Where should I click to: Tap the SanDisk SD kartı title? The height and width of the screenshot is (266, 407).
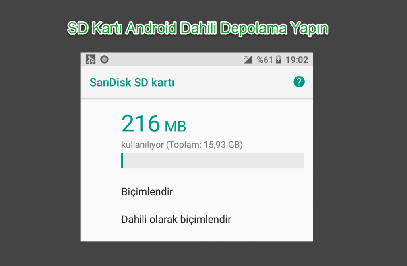click(132, 83)
